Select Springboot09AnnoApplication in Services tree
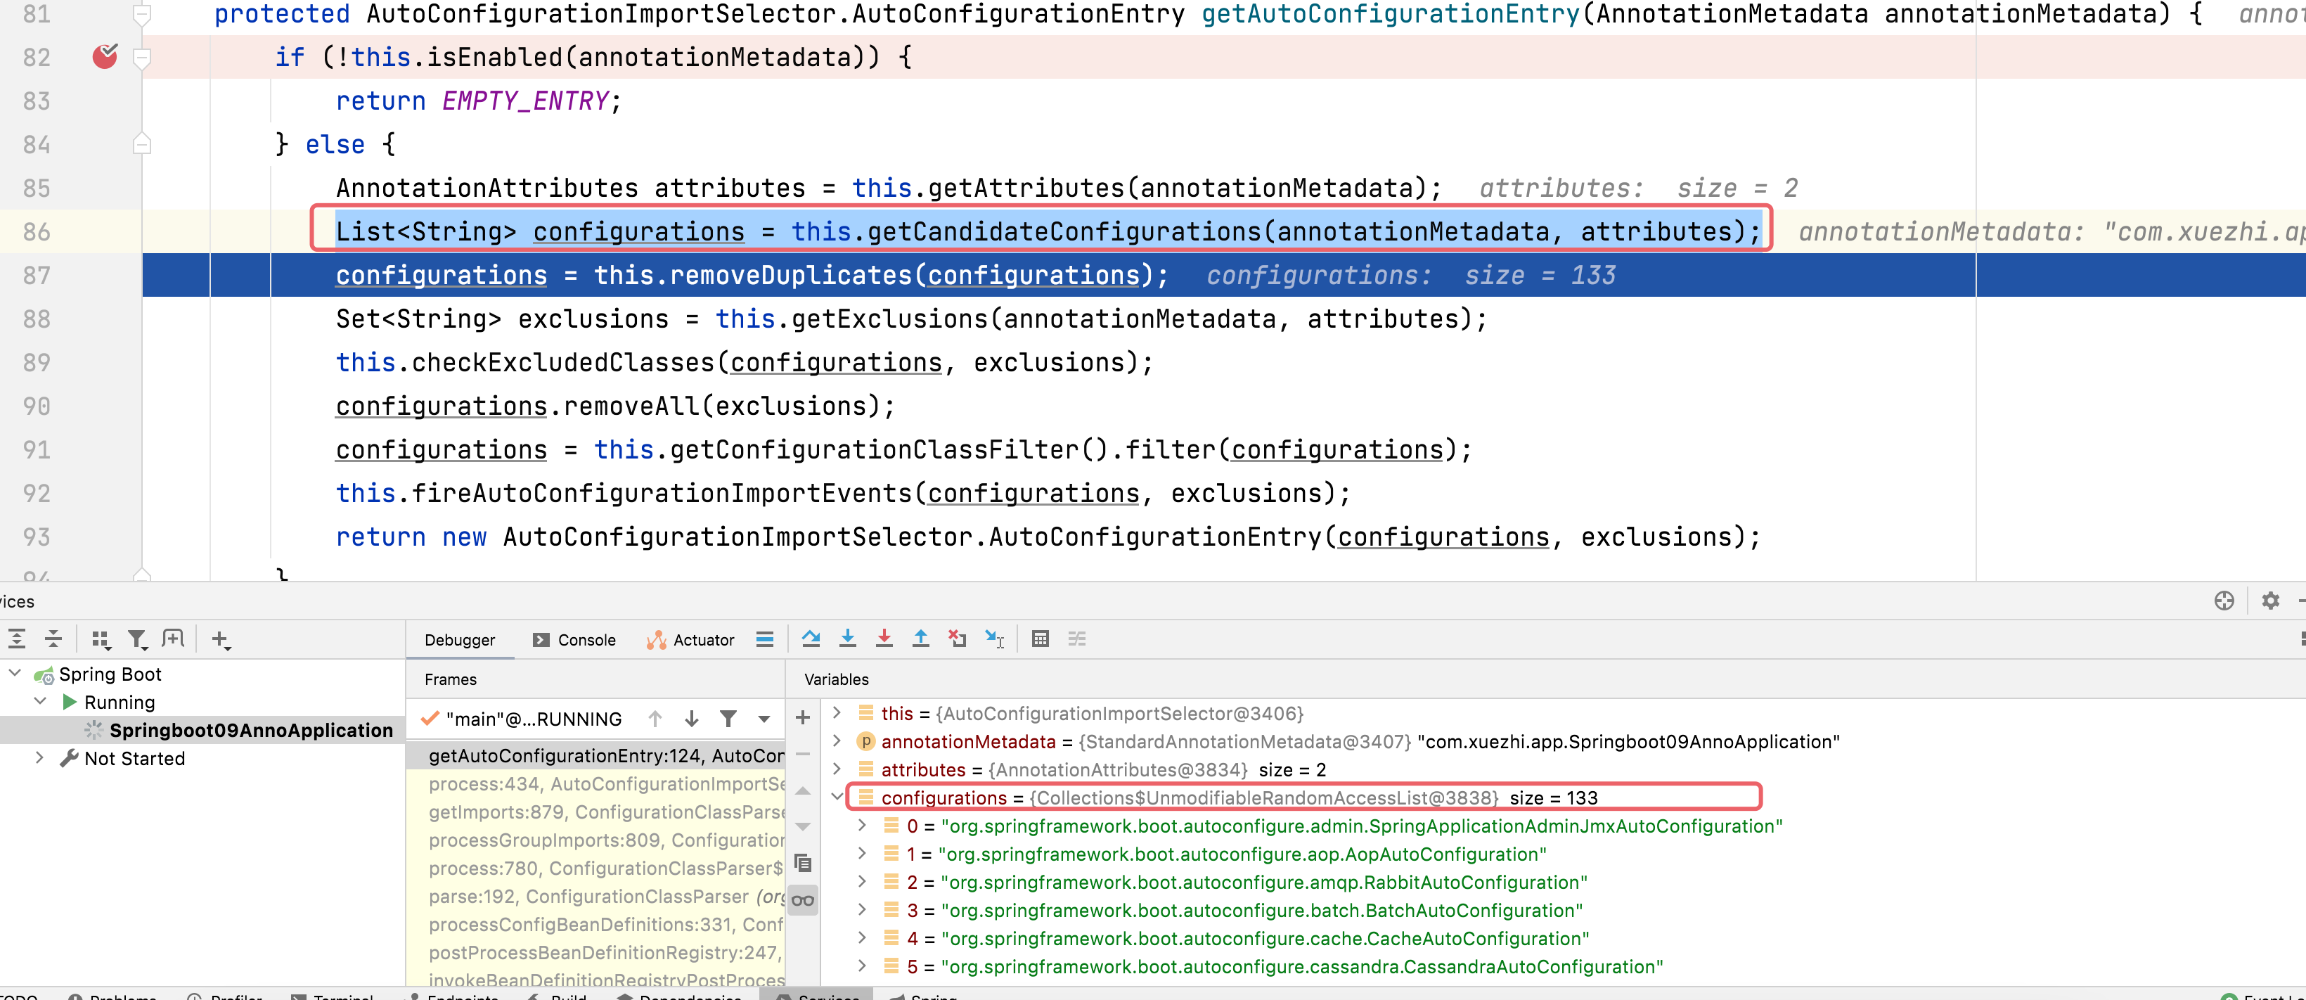The height and width of the screenshot is (1000, 2306). pyautogui.click(x=251, y=730)
